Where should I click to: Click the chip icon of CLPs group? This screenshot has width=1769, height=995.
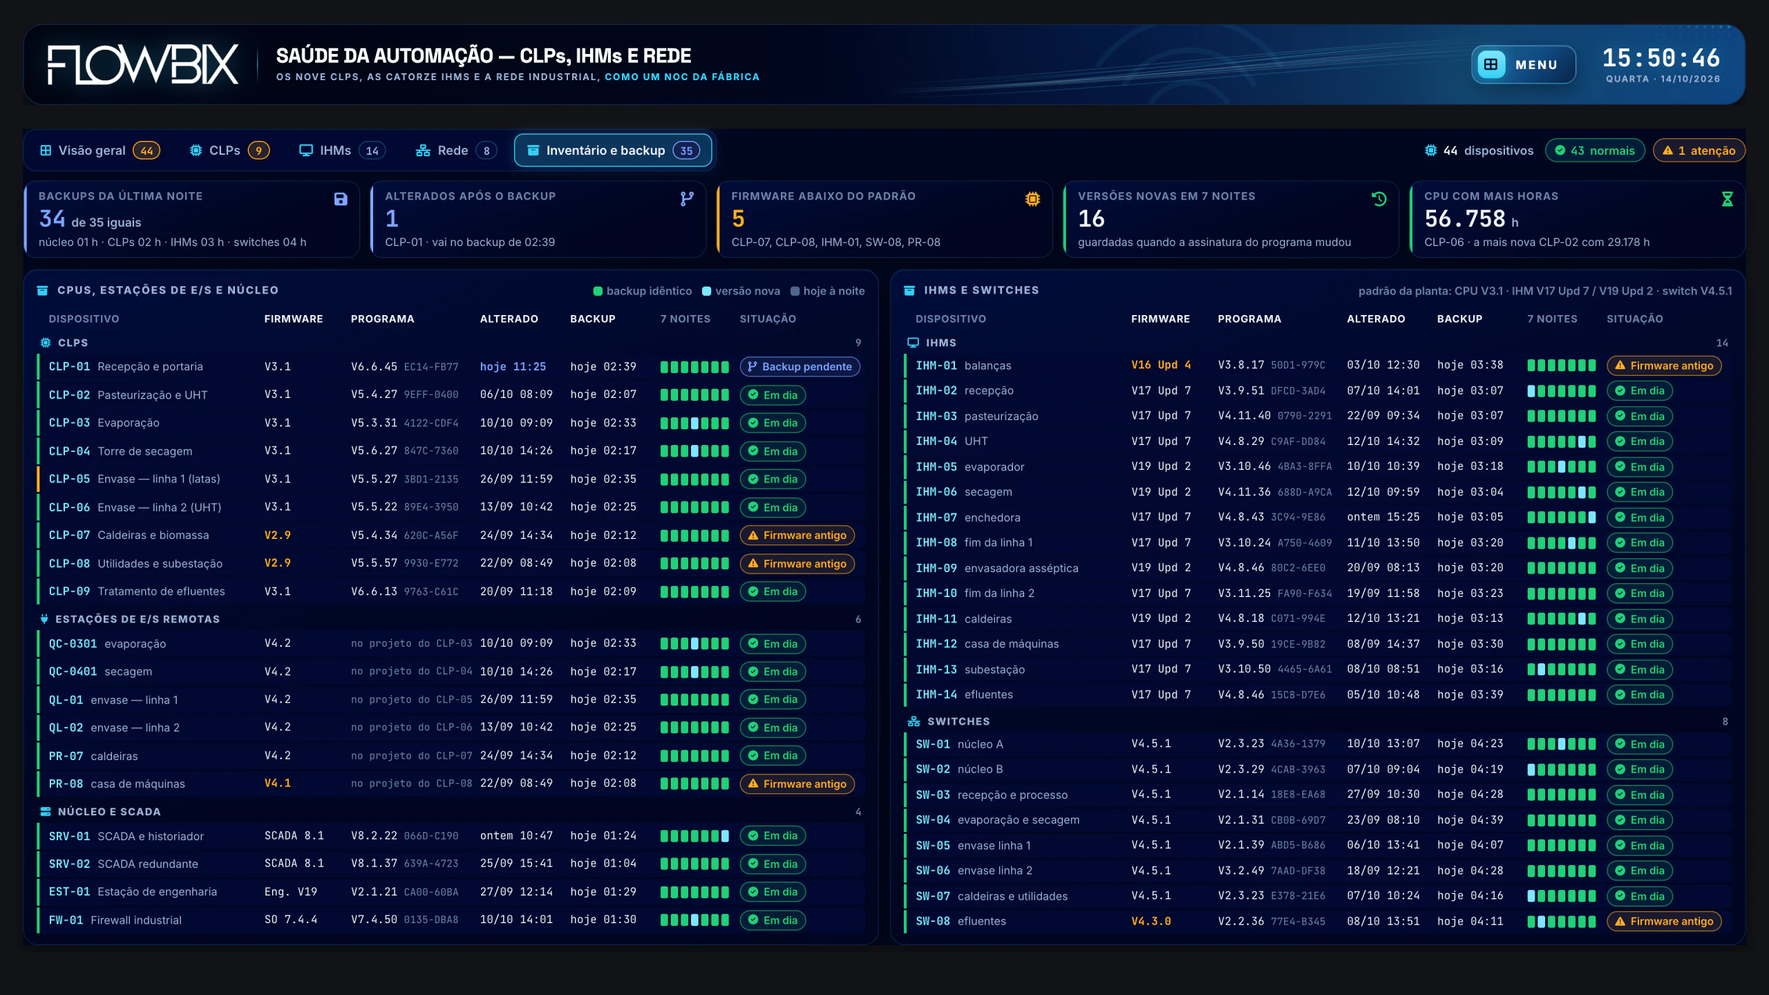(x=46, y=343)
